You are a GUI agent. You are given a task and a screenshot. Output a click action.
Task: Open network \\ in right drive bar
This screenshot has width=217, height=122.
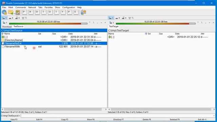coord(131,18)
